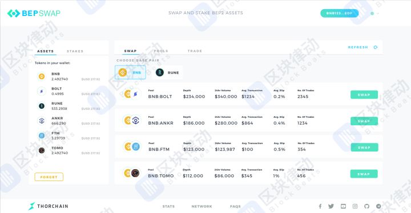
Task: Click the Forget wallet button
Action: click(x=49, y=177)
